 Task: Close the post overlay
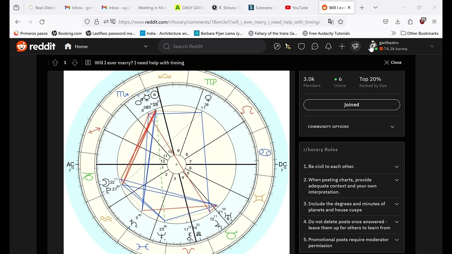point(393,62)
